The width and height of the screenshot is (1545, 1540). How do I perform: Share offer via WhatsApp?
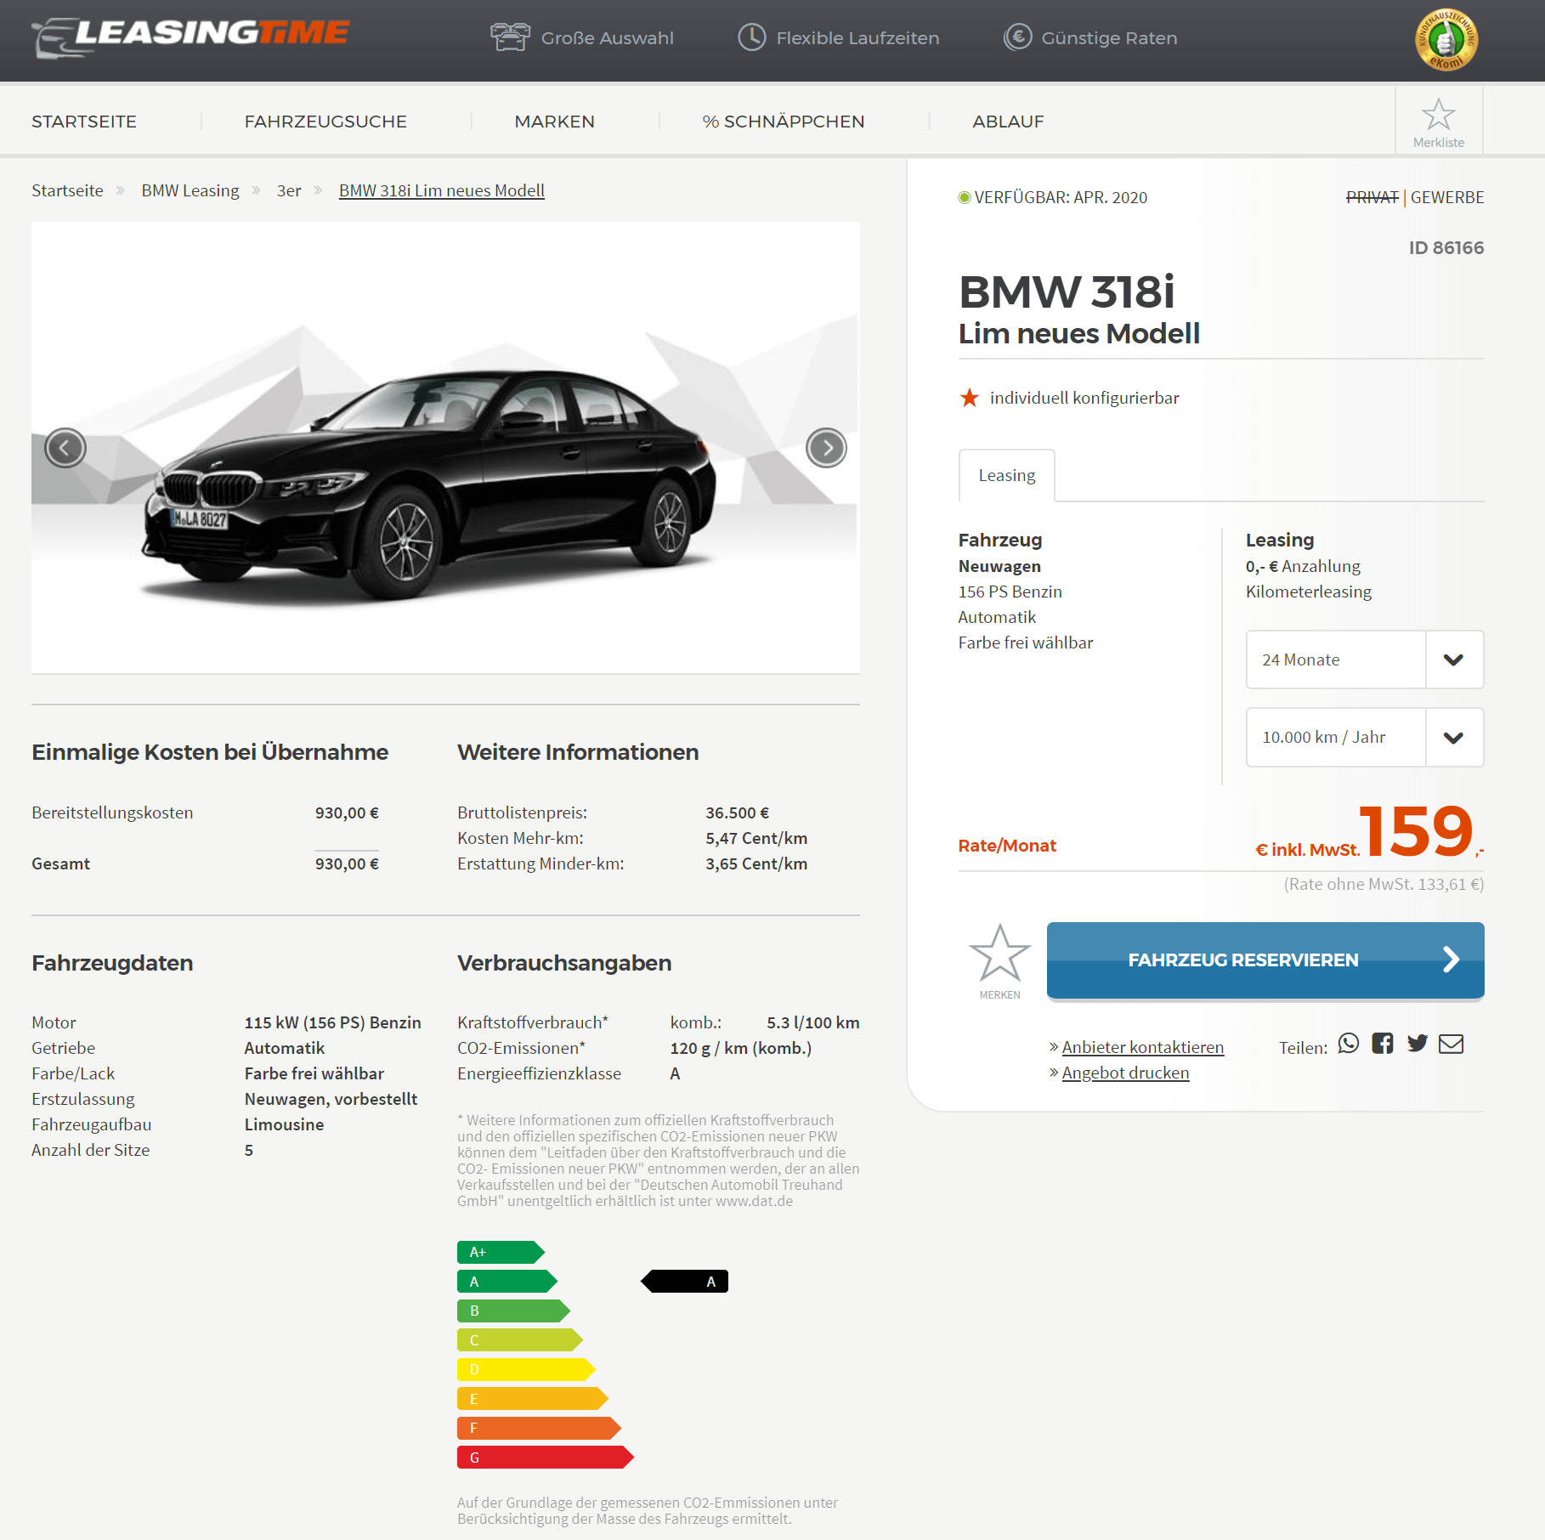1349,1044
